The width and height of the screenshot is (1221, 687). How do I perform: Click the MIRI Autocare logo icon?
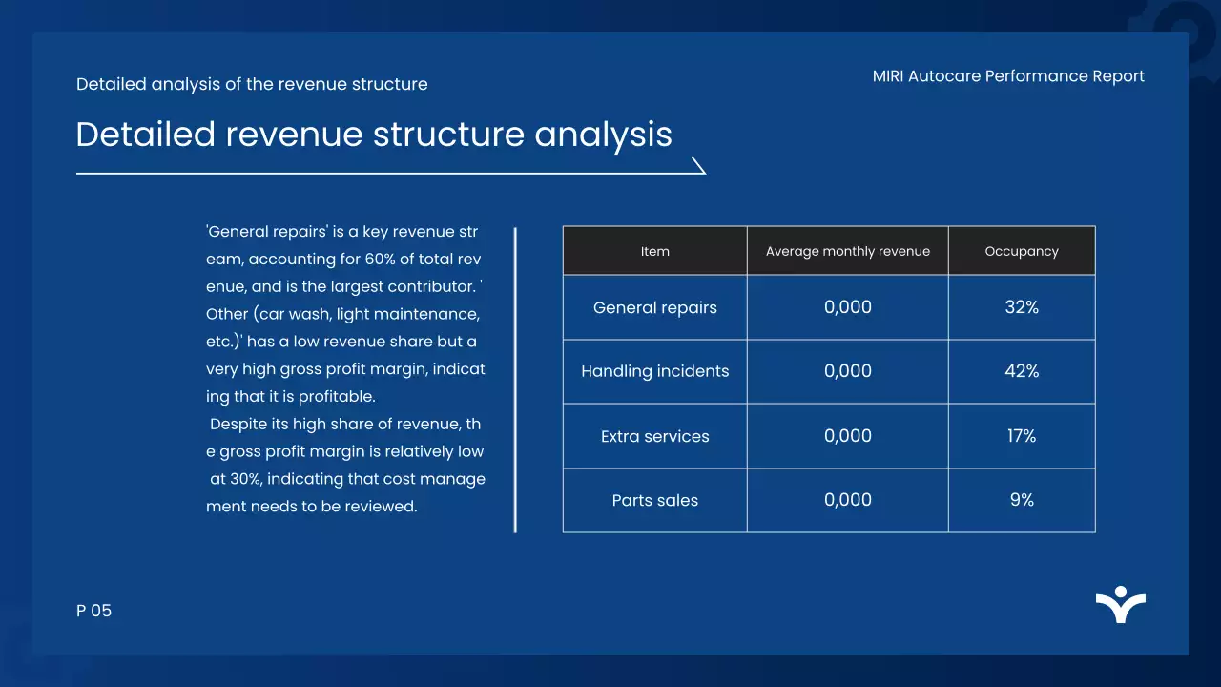[1121, 603]
